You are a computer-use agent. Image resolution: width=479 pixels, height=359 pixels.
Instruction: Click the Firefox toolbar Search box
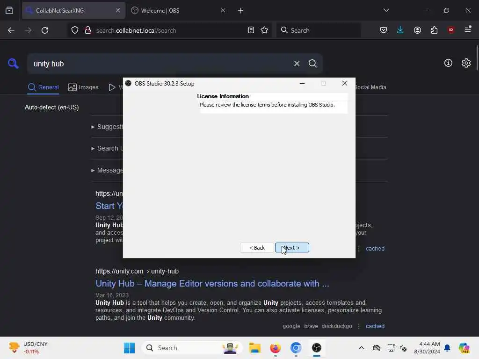tap(319, 30)
